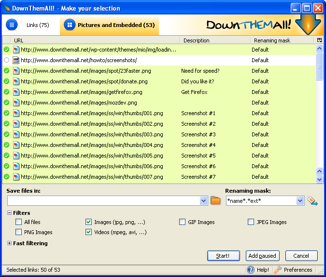Enable the All files filter
The image size is (326, 277).
(18, 222)
